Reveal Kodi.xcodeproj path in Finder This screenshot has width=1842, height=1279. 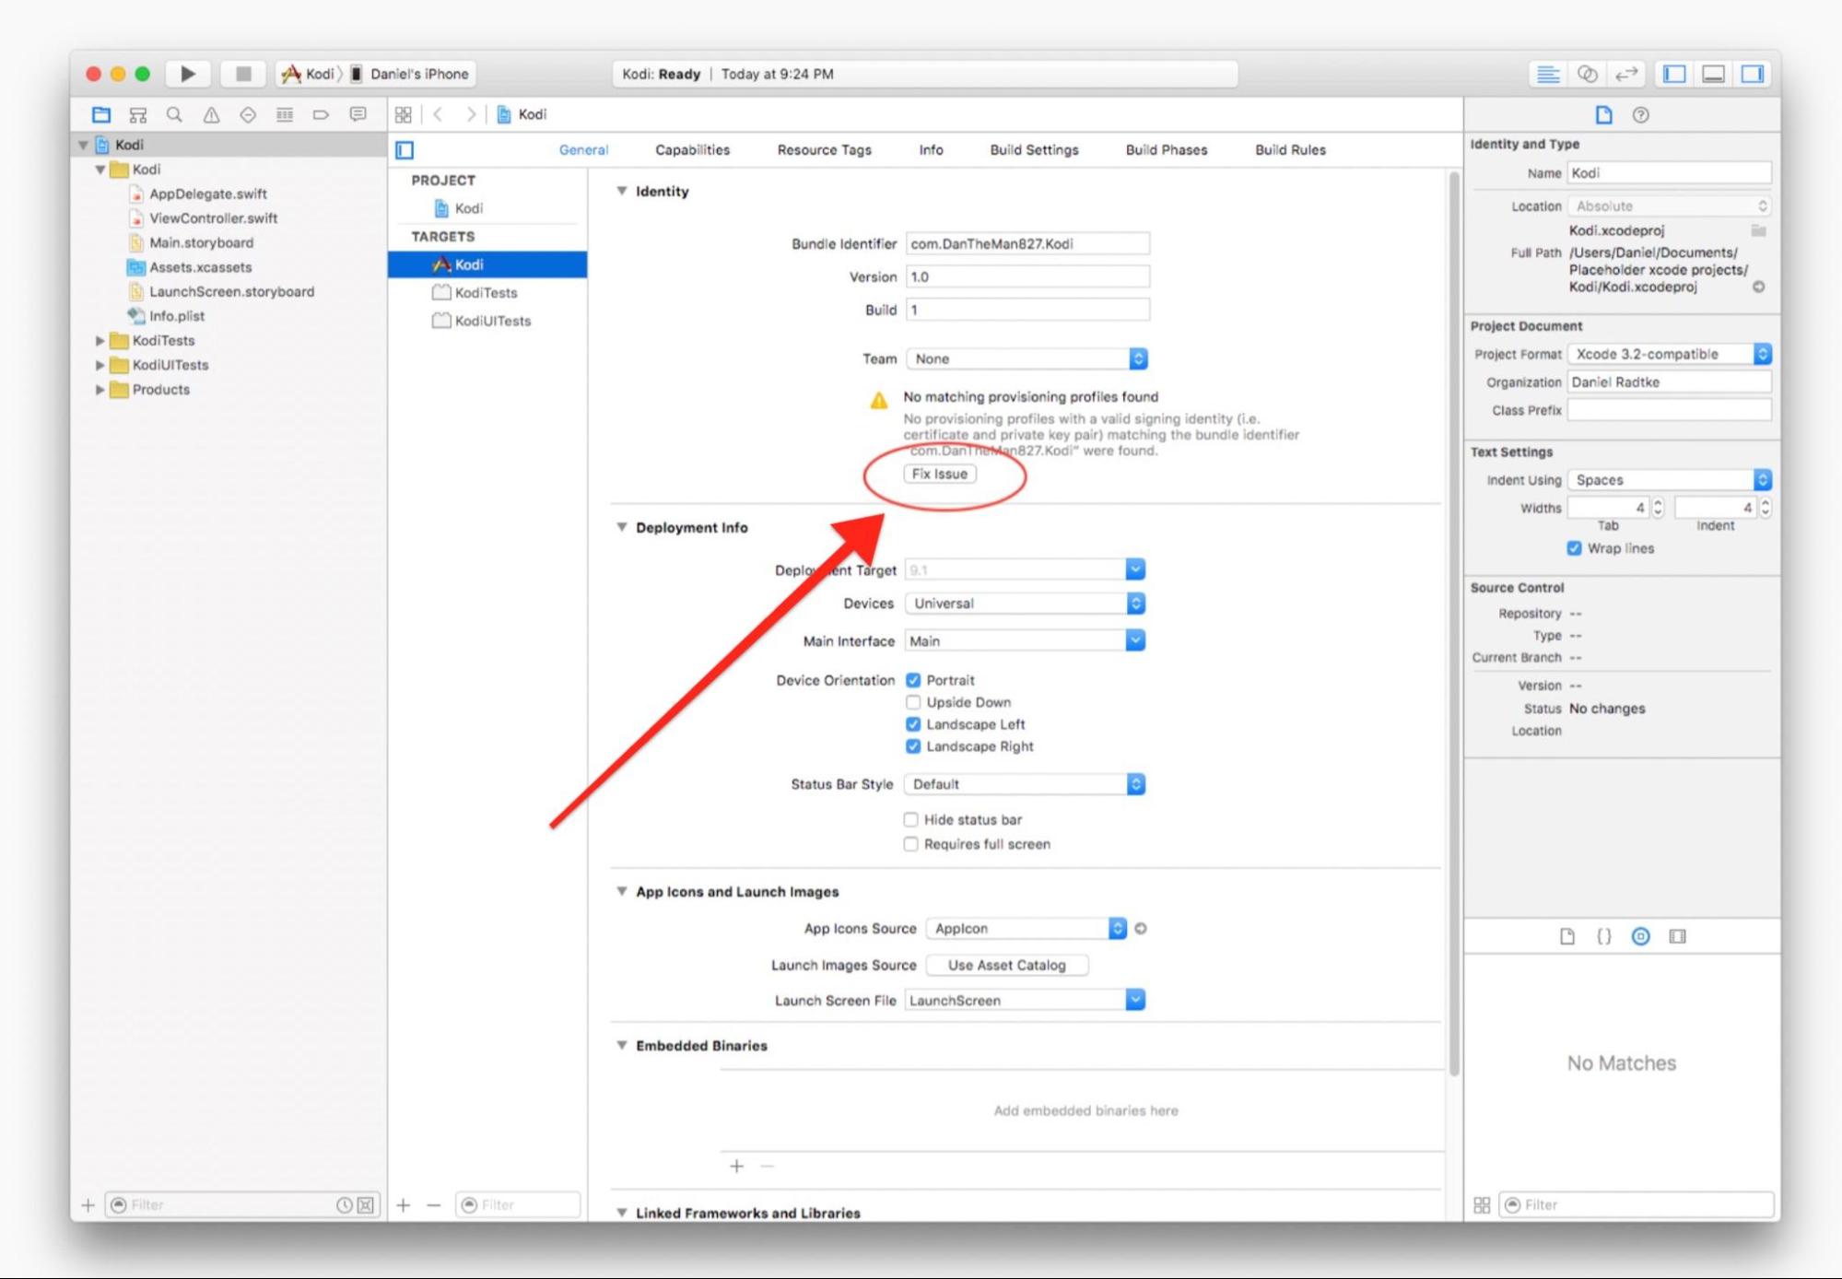[x=1758, y=287]
